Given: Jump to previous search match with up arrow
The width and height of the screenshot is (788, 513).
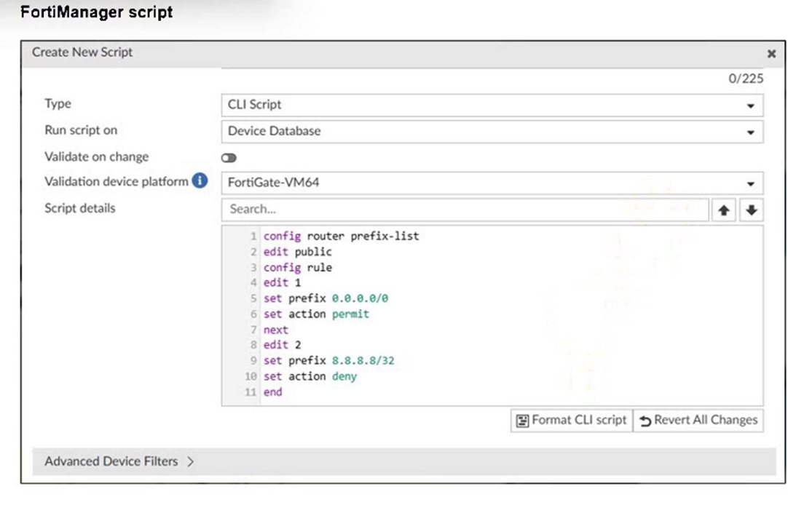Looking at the screenshot, I should pyautogui.click(x=723, y=210).
